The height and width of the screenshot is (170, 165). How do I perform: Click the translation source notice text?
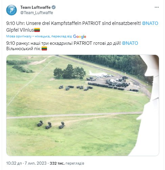point(39,36)
